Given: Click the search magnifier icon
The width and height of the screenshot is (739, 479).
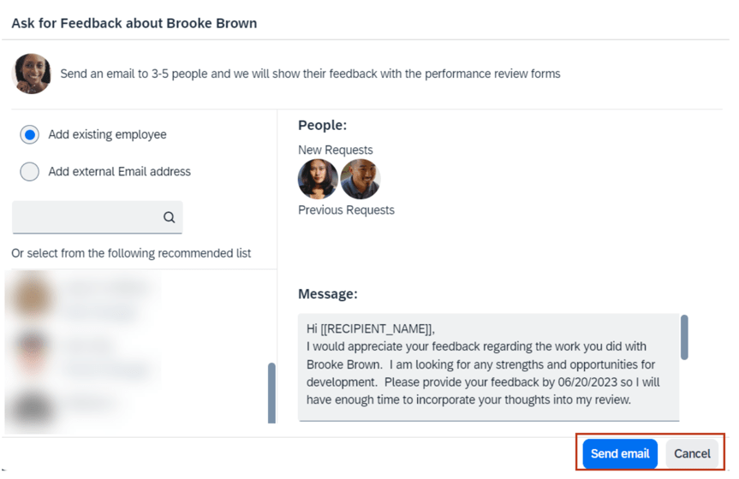Looking at the screenshot, I should pos(169,217).
